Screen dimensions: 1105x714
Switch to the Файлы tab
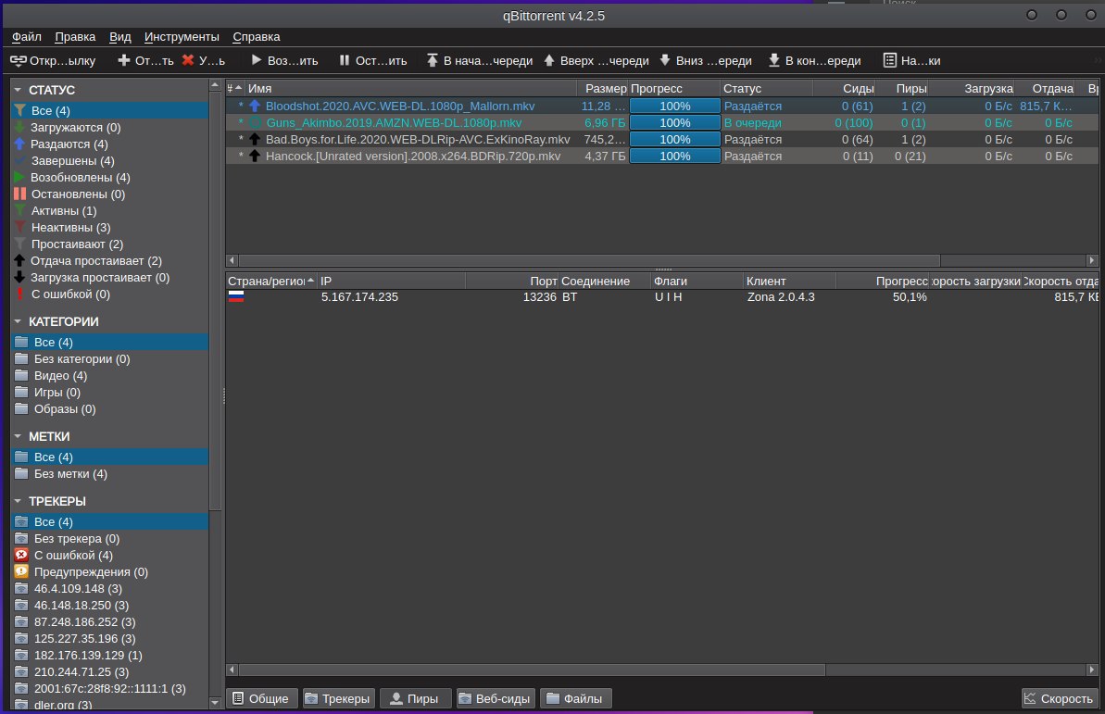coord(575,698)
